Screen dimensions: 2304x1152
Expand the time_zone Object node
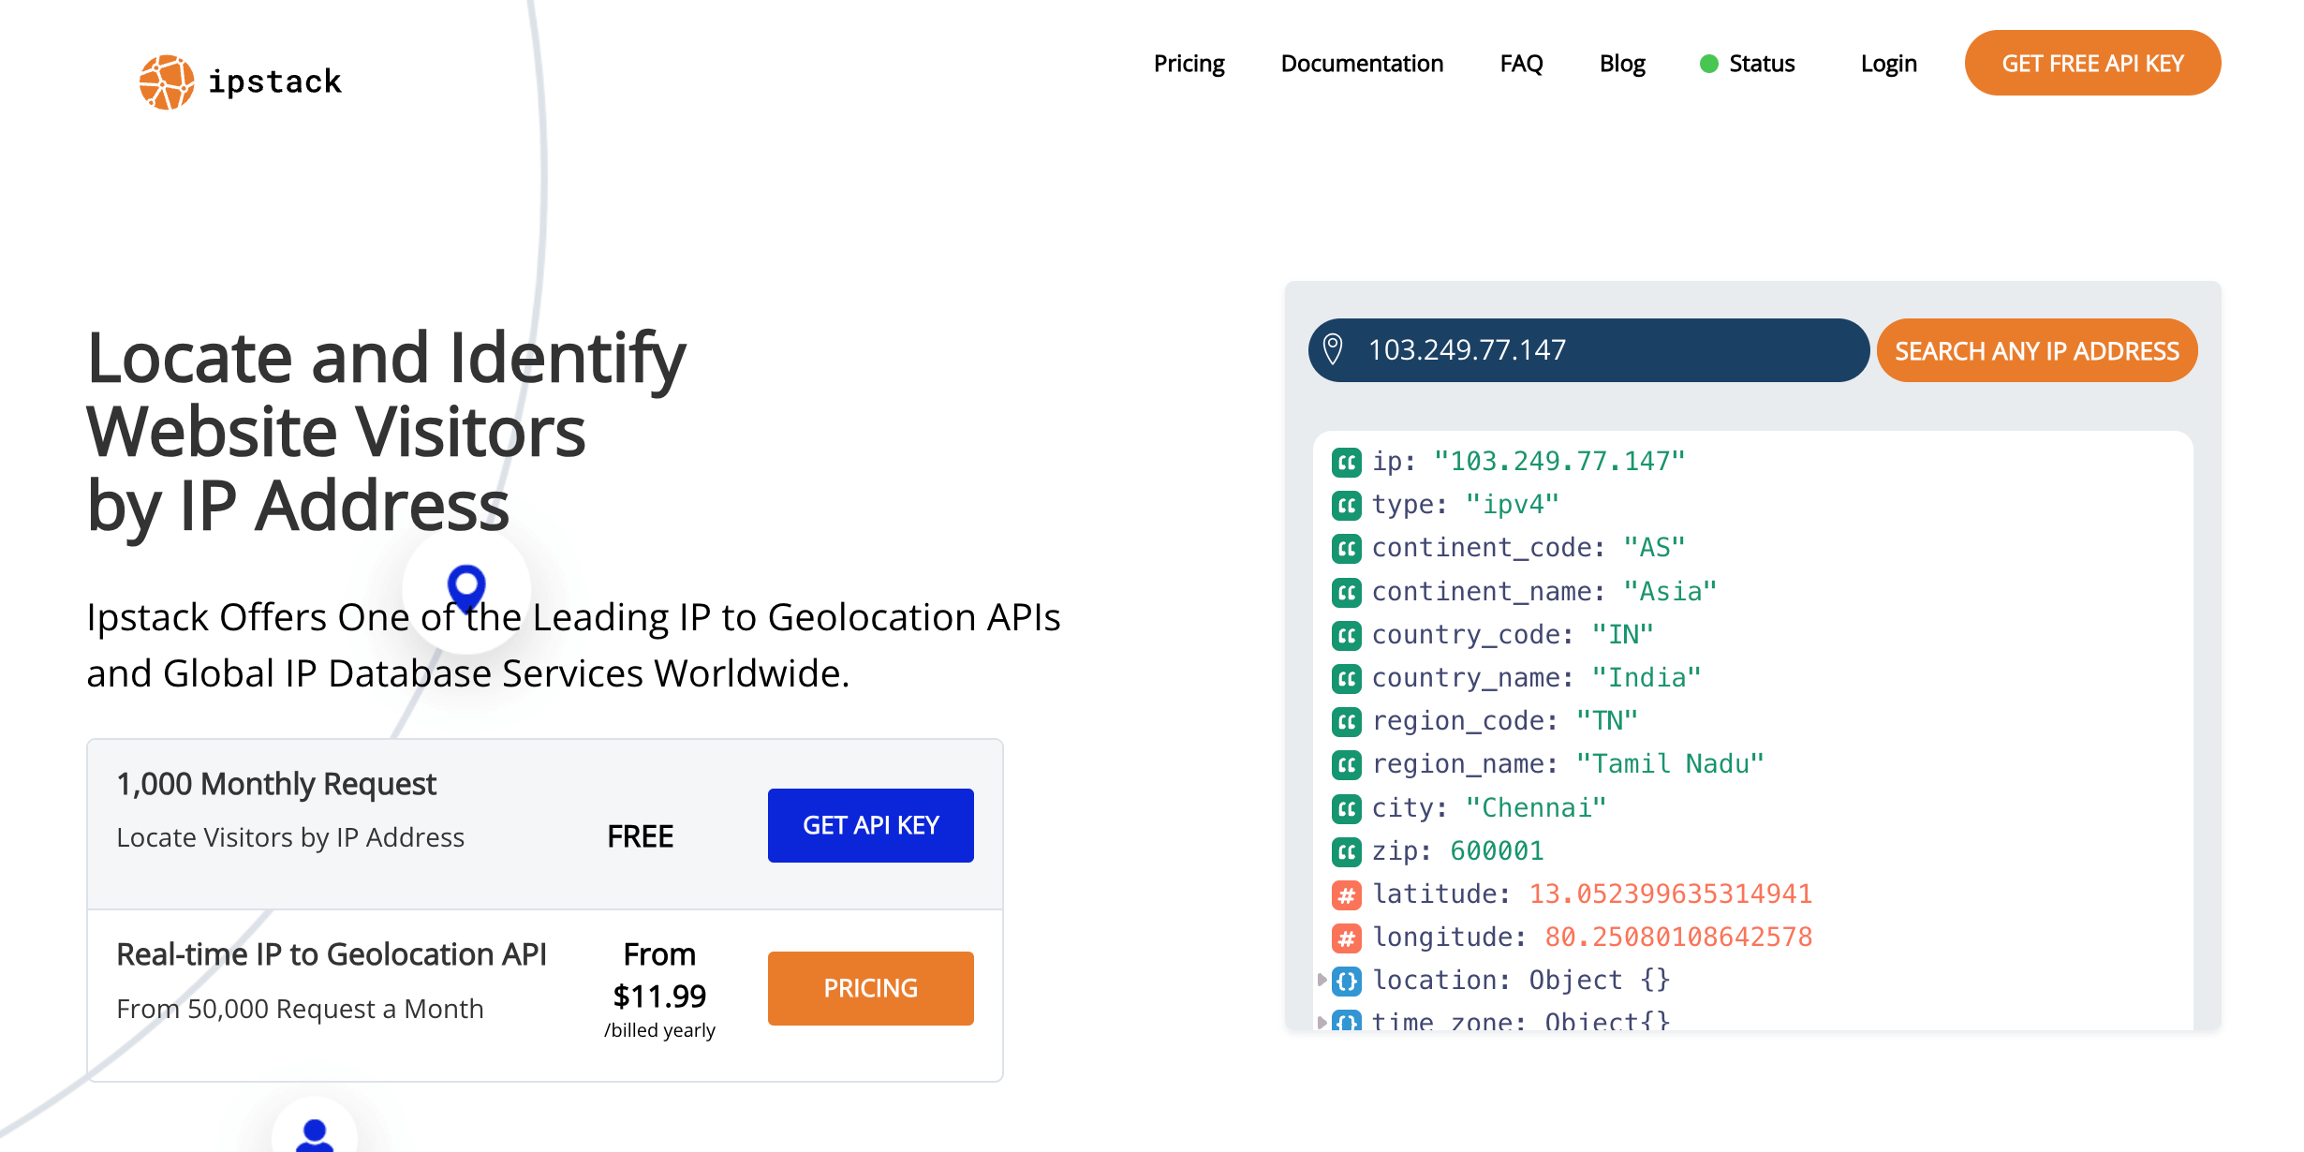tap(1321, 1022)
